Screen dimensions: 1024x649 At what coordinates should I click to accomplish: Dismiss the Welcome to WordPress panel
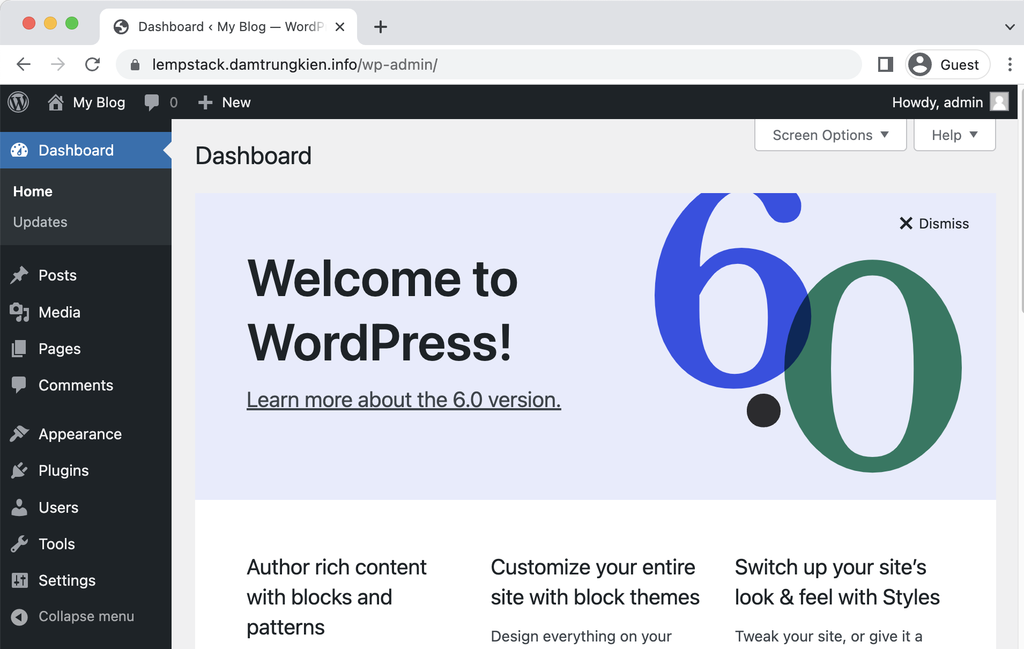click(x=934, y=223)
